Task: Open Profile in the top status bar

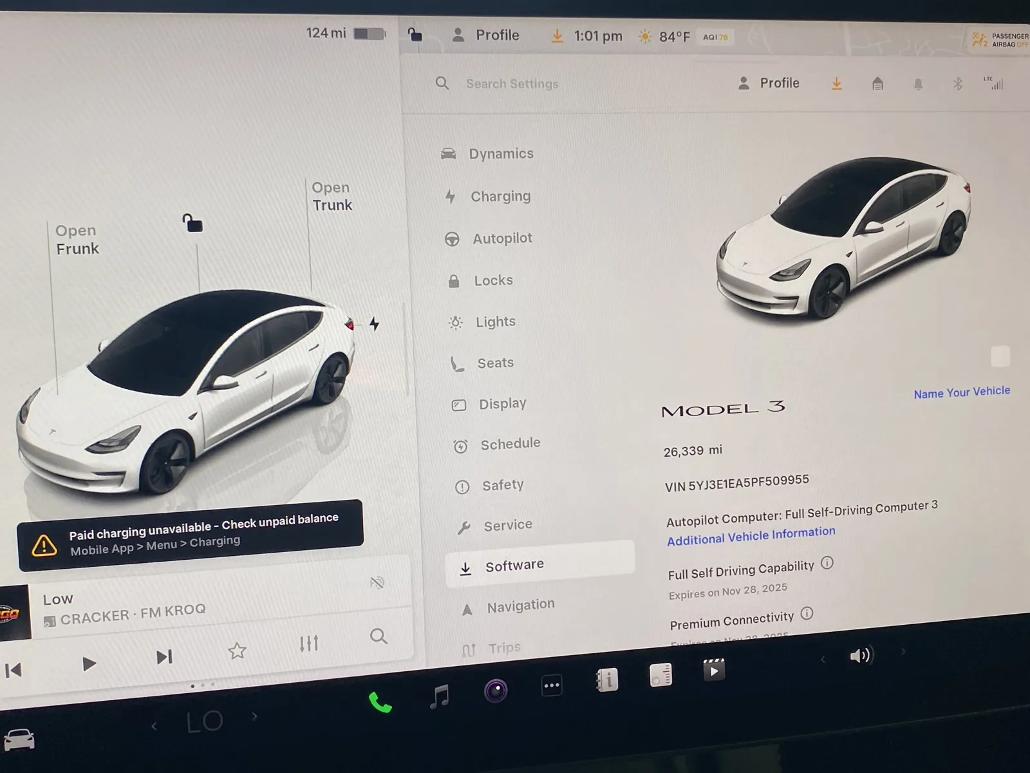Action: point(485,35)
